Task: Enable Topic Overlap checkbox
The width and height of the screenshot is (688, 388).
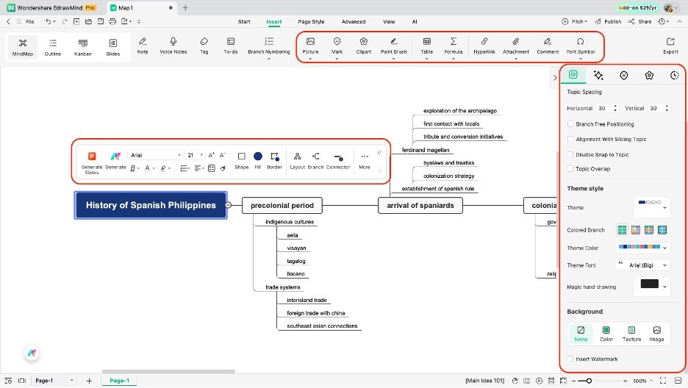Action: click(570, 169)
